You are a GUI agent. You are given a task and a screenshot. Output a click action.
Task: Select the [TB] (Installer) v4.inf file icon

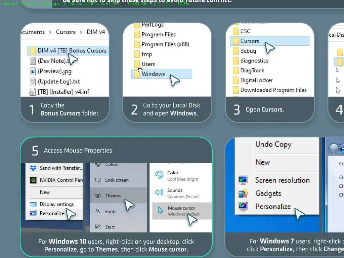(x=33, y=92)
